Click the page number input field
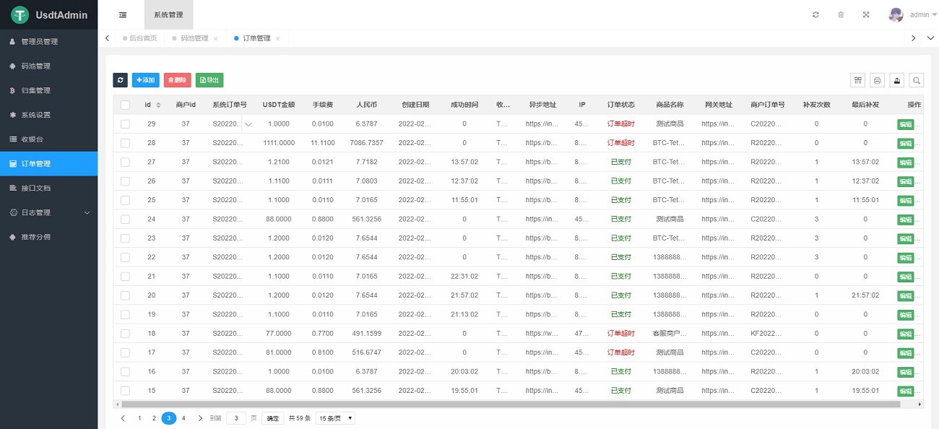The image size is (939, 429). click(x=236, y=418)
